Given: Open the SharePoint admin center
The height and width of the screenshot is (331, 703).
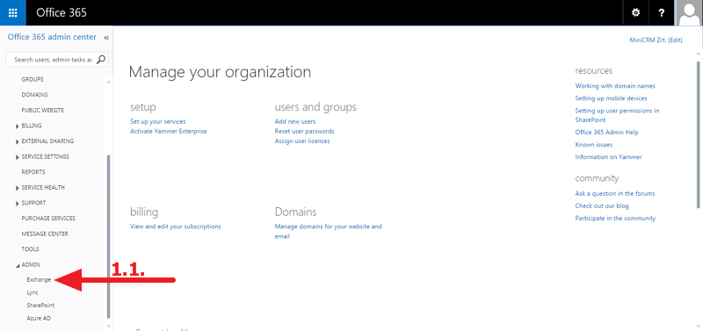Looking at the screenshot, I should click(40, 306).
